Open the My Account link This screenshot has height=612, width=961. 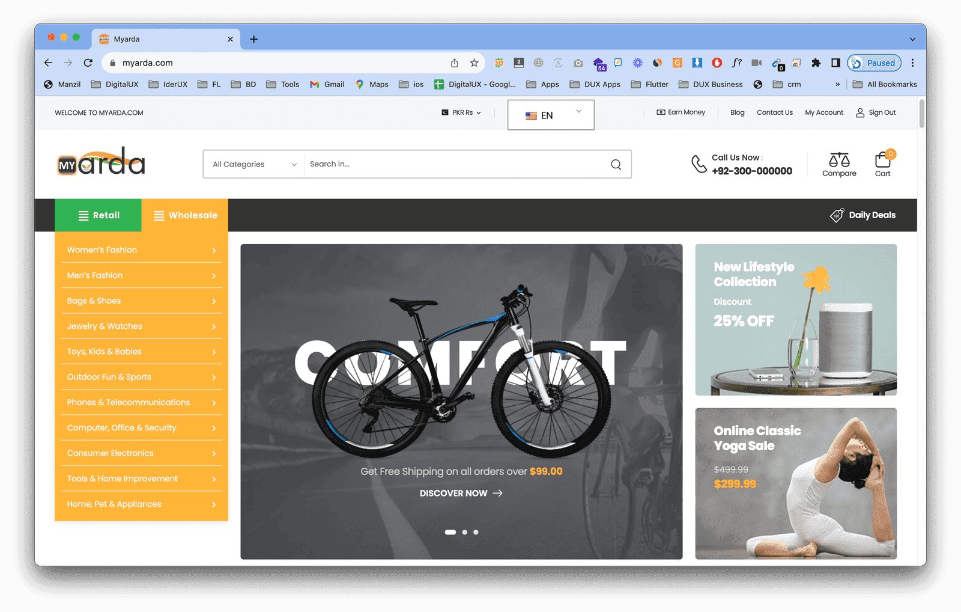[x=824, y=112]
